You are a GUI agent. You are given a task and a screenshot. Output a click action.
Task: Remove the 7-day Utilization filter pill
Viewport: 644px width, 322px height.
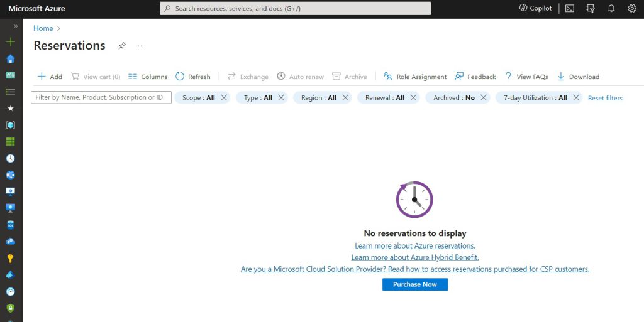[576, 97]
